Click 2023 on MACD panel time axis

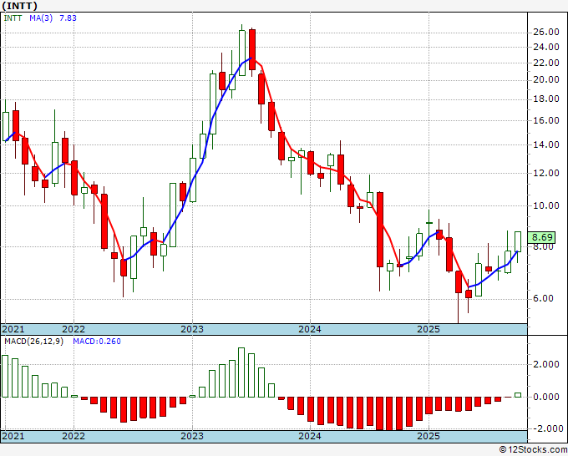[192, 436]
